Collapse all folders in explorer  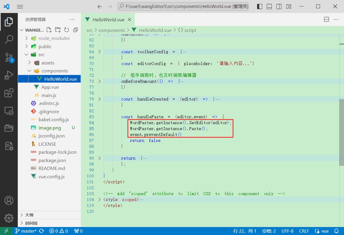(x=76, y=30)
